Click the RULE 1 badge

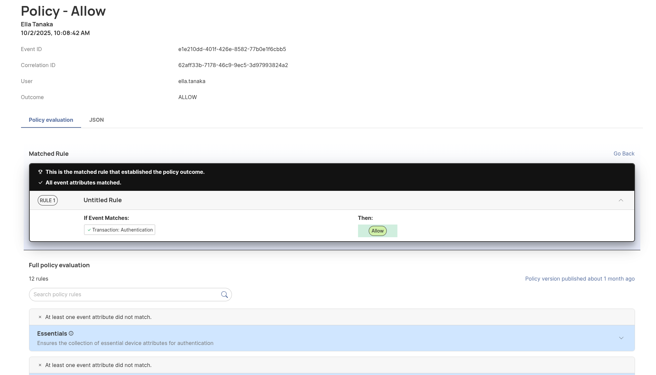pyautogui.click(x=47, y=200)
